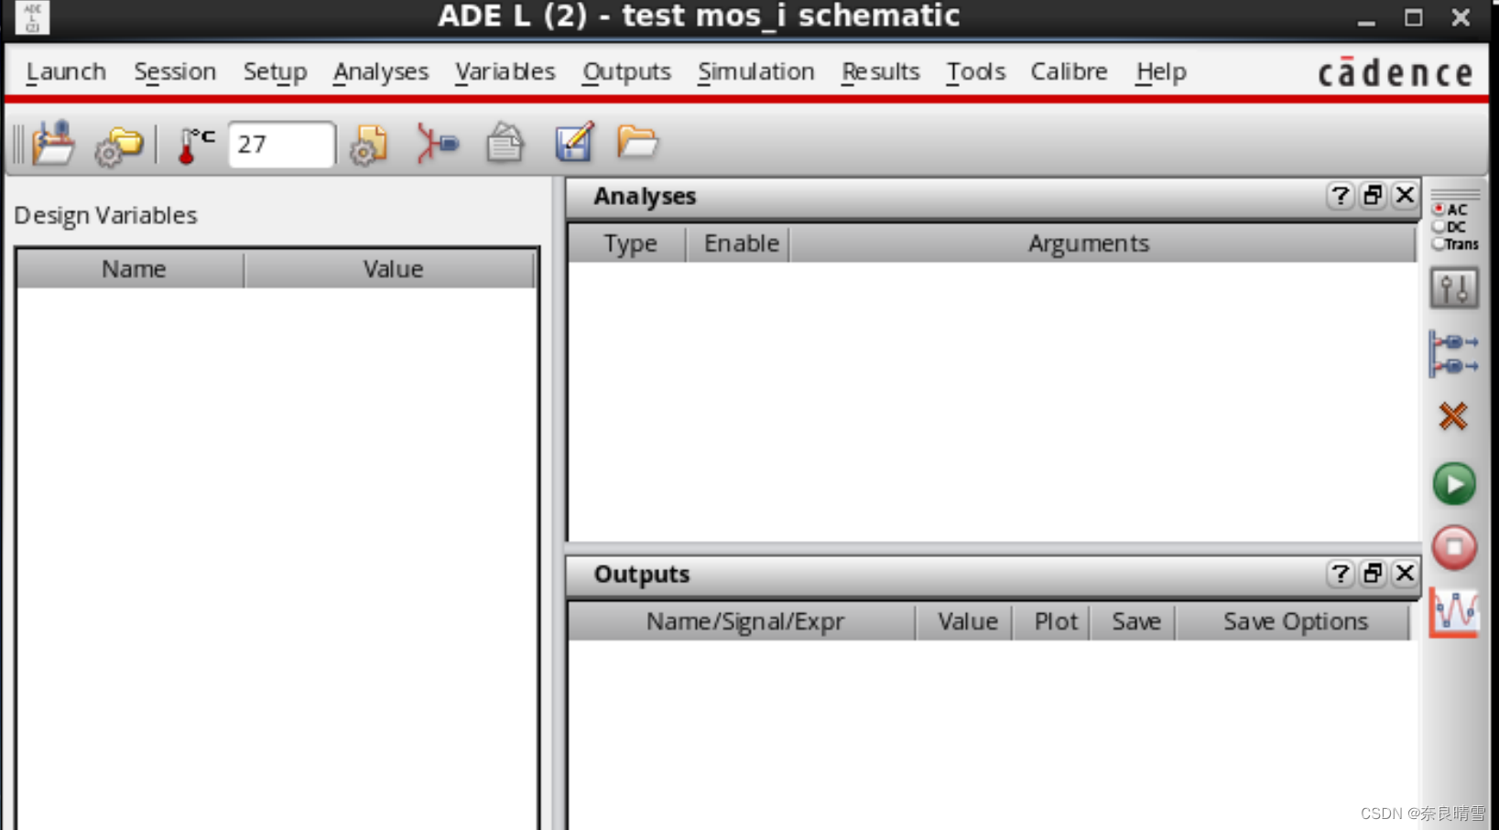Click the Enable column header in Analyses

point(740,243)
